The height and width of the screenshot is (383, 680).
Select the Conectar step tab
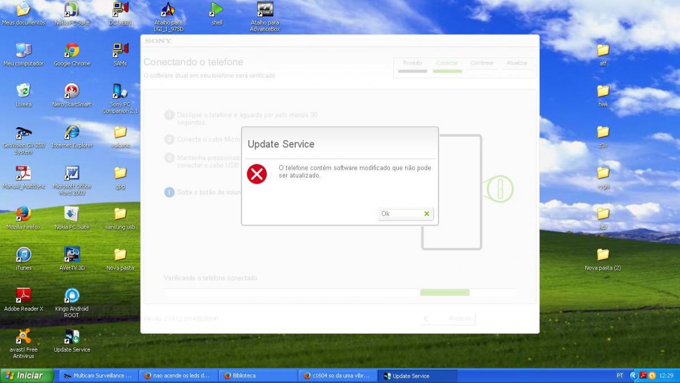pyautogui.click(x=447, y=66)
